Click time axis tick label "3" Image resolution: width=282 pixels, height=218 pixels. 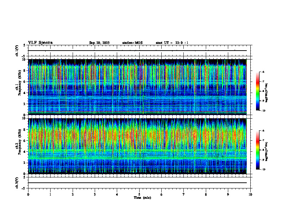95,194
